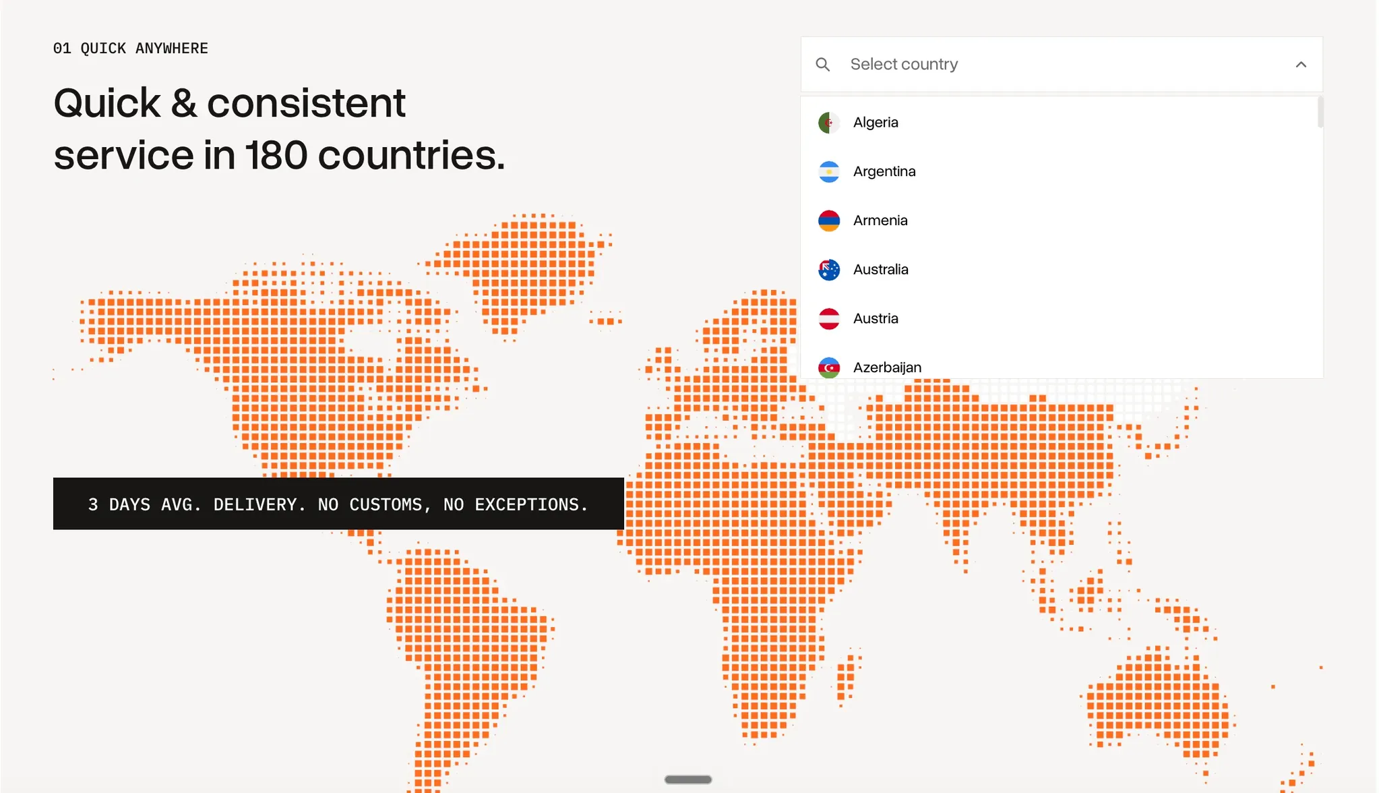Click the Australia flag icon
The image size is (1379, 793).
click(x=829, y=270)
